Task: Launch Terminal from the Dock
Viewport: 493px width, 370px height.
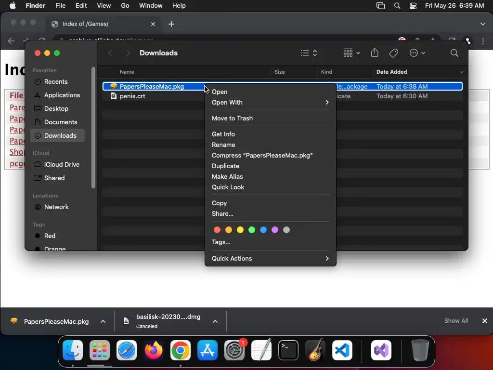Action: pyautogui.click(x=288, y=350)
